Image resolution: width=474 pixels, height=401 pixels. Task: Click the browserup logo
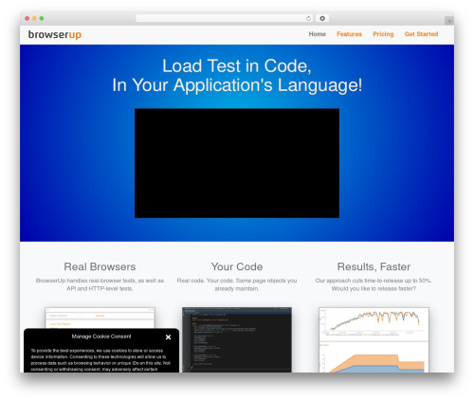(55, 34)
